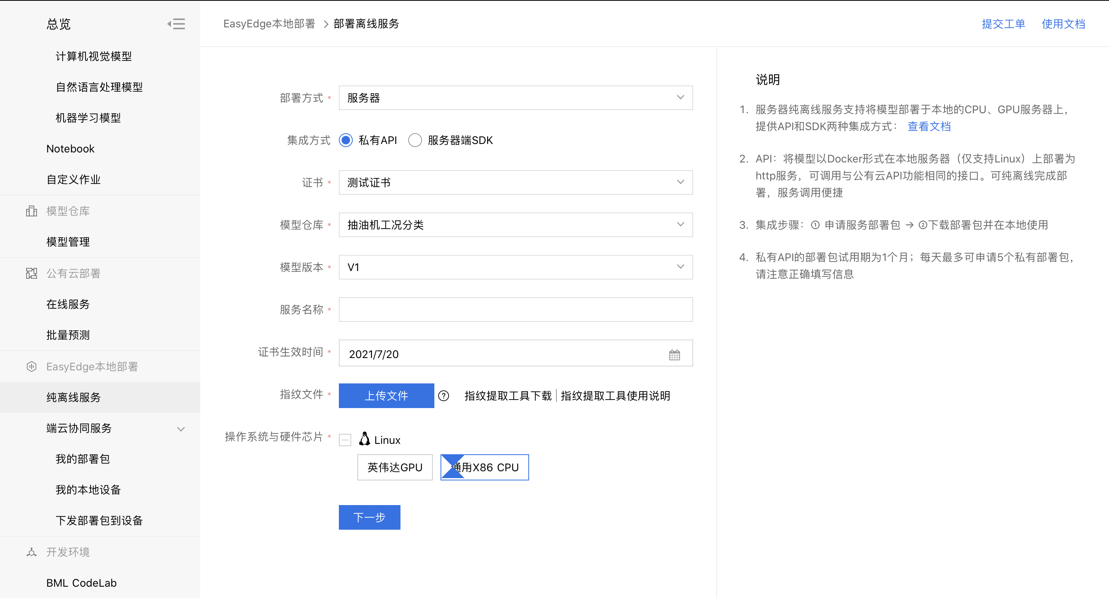Open 自然语言处理模型 menu item
Screen dimensions: 1109x599
coord(99,87)
